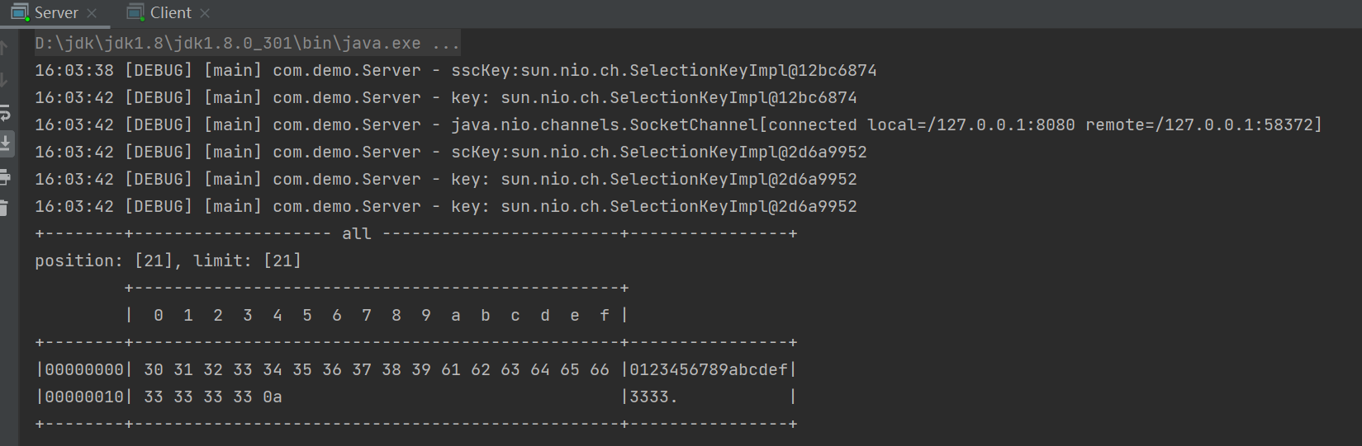Click the position and limit line

coord(168,261)
